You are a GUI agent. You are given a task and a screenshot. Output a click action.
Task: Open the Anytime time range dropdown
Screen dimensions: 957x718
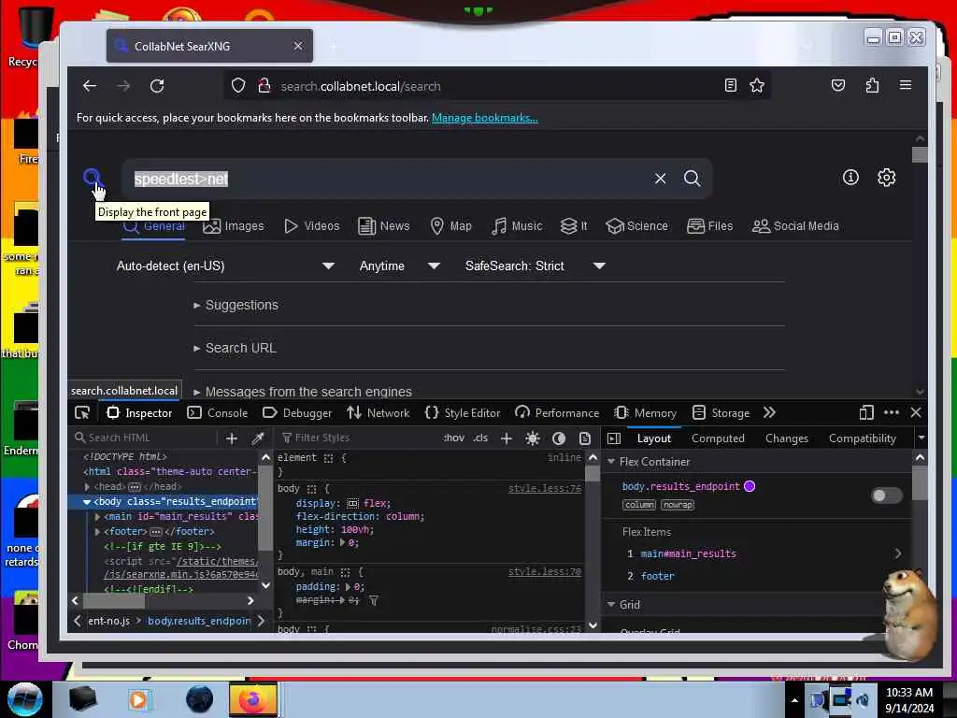(400, 266)
